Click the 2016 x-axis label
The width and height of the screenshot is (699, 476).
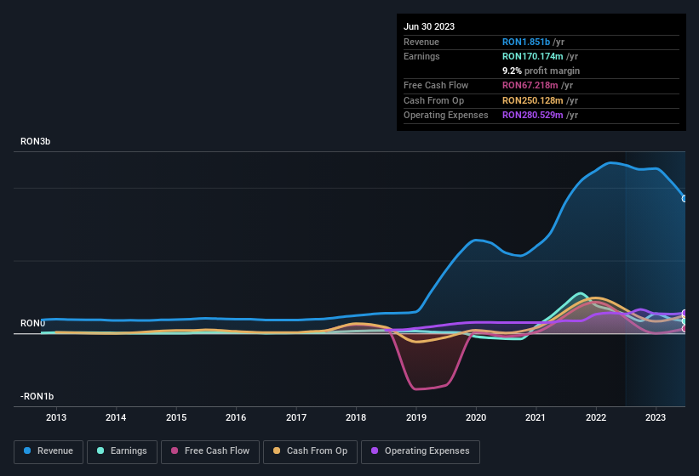coord(236,417)
